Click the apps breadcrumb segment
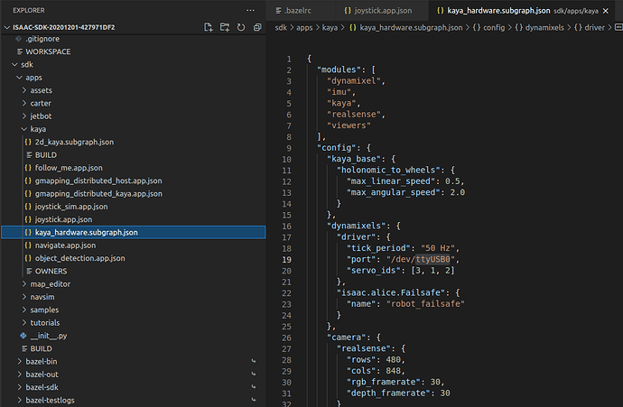 [x=304, y=27]
